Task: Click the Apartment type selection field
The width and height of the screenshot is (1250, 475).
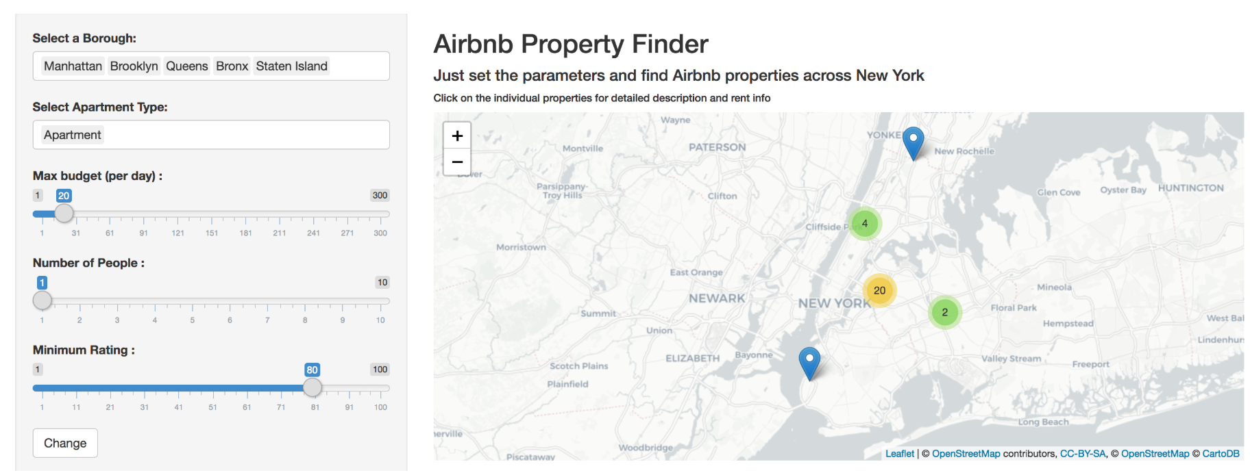Action: click(x=211, y=135)
